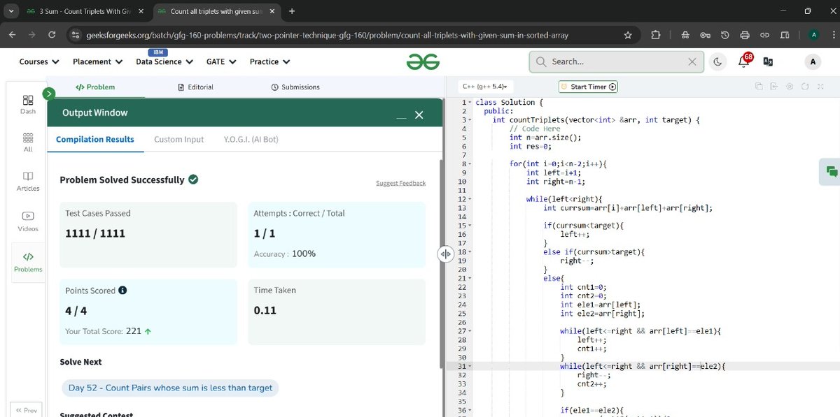This screenshot has width=840, height=417.
Task: Expand the GATE dropdown menu
Action: pos(221,61)
